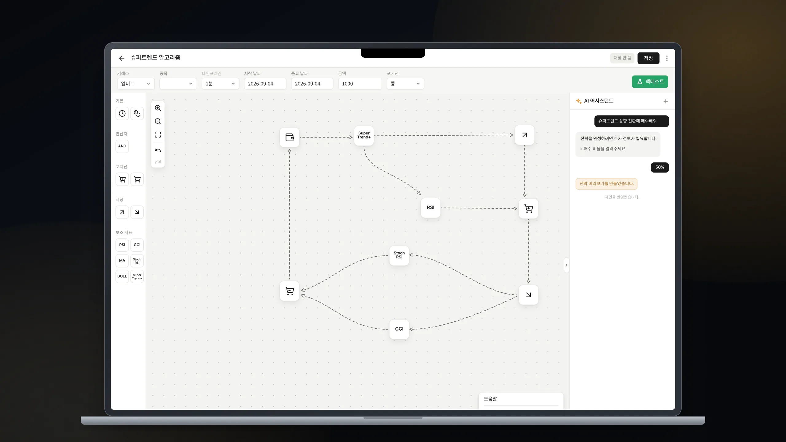Pick the Super Trend+ block in the palette
786x442 pixels.
click(137, 276)
